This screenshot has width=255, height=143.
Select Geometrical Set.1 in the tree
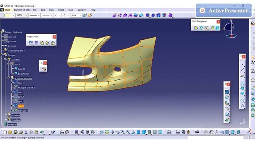coord(16,50)
